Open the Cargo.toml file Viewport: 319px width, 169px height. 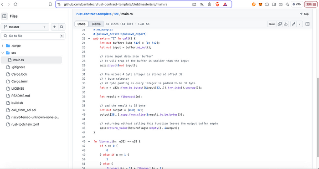point(19,82)
